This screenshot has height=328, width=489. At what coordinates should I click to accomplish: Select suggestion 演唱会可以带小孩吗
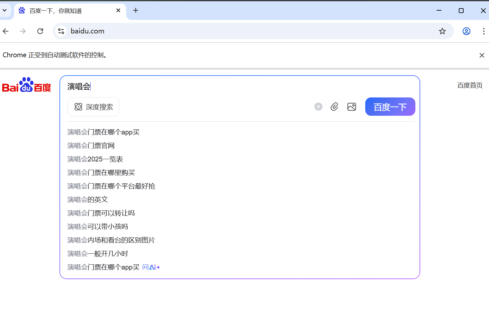tap(98, 227)
